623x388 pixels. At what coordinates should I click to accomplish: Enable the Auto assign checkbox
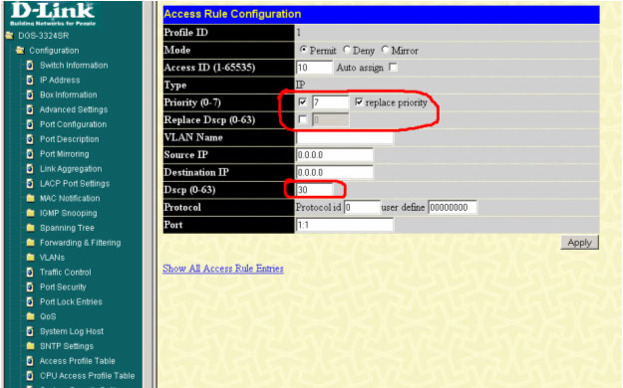tap(393, 67)
